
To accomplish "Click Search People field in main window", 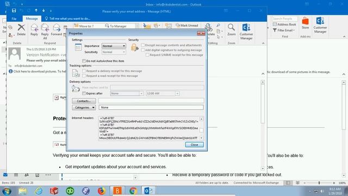I will 285,19.
